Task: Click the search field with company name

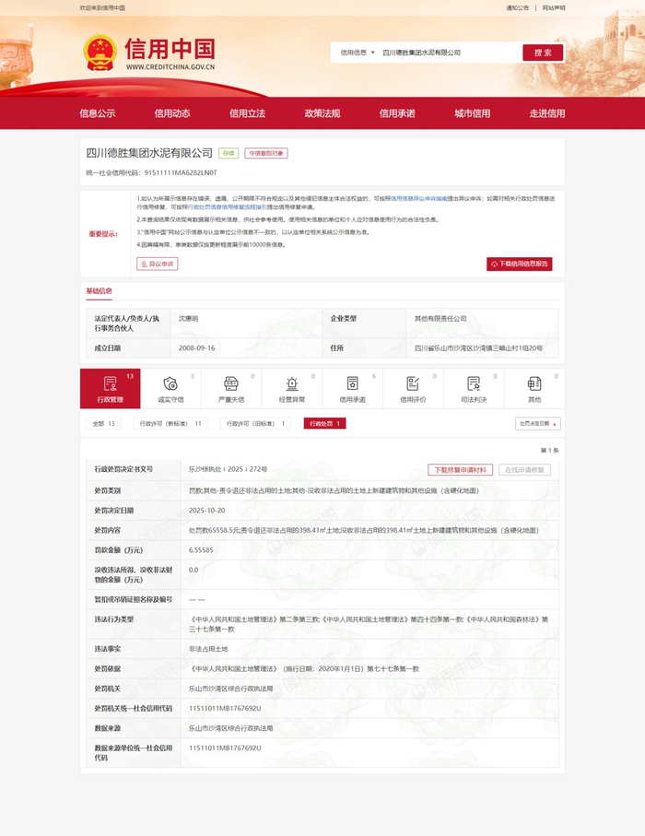Action: coord(450,53)
